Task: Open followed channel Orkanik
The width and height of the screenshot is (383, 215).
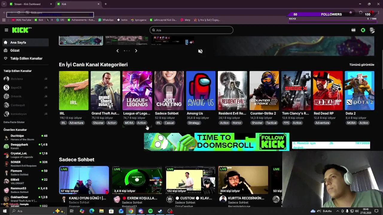Action: pos(25,96)
